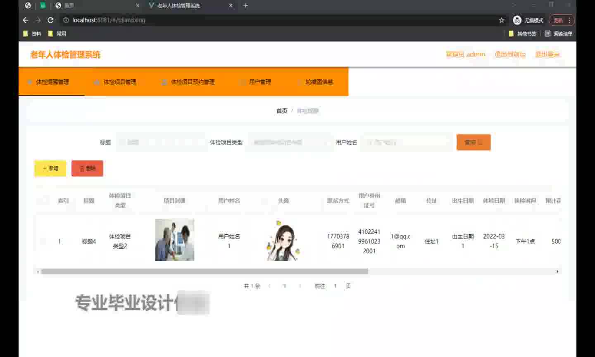Click the 首页 breadcrumb link

(282, 111)
